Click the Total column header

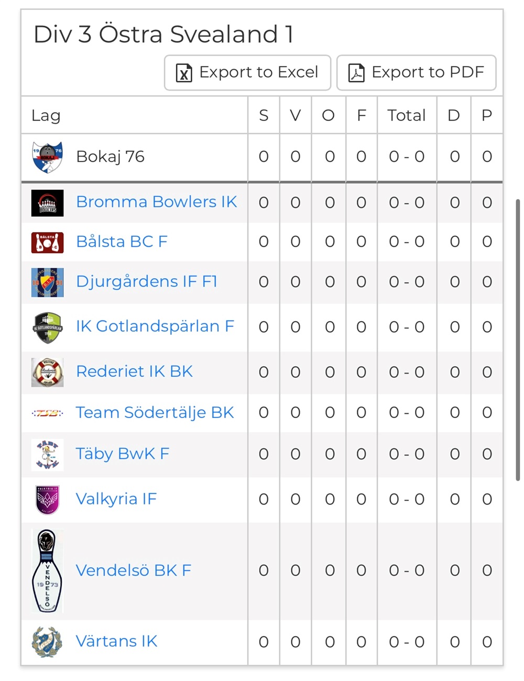(x=406, y=115)
